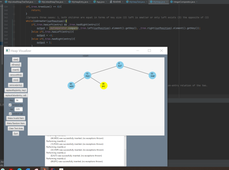The height and width of the screenshot is (170, 229).
Task: Click the Clear Text Area button
Action: click(x=16, y=129)
